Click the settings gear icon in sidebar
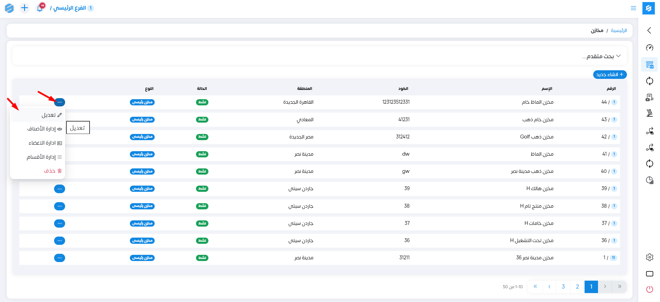 pos(649,257)
